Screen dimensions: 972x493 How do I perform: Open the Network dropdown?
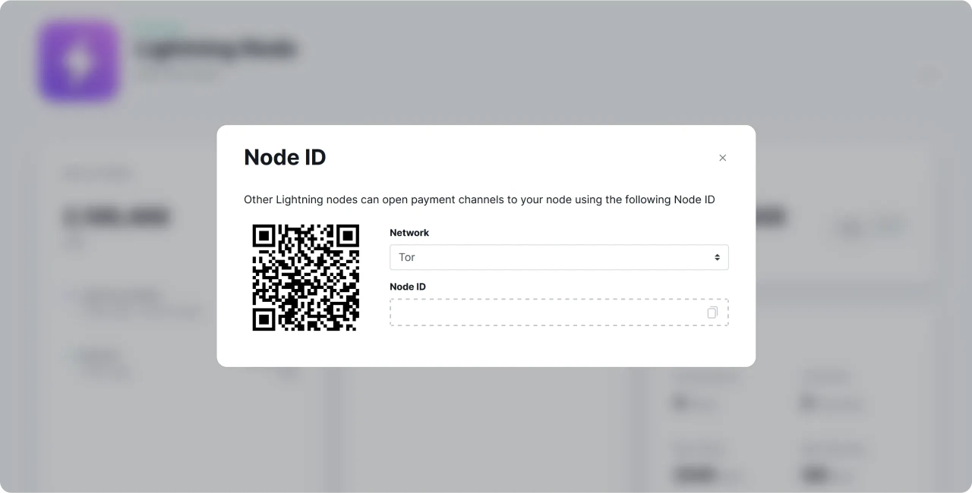[x=558, y=257]
